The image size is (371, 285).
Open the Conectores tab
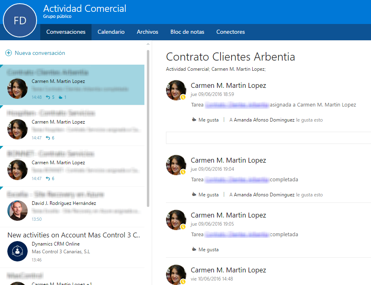pyautogui.click(x=230, y=32)
